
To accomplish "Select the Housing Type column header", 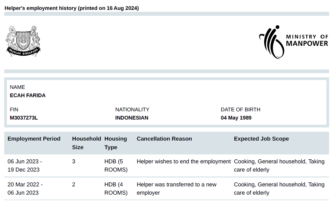I will (115, 143).
